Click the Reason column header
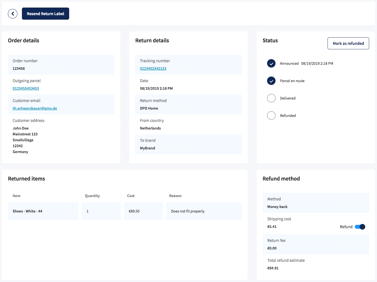This screenshot has width=377, height=282. (x=175, y=196)
